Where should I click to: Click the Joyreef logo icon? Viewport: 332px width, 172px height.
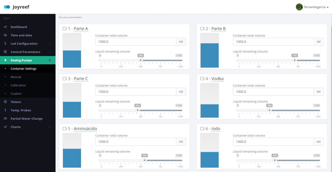pyautogui.click(x=7, y=7)
